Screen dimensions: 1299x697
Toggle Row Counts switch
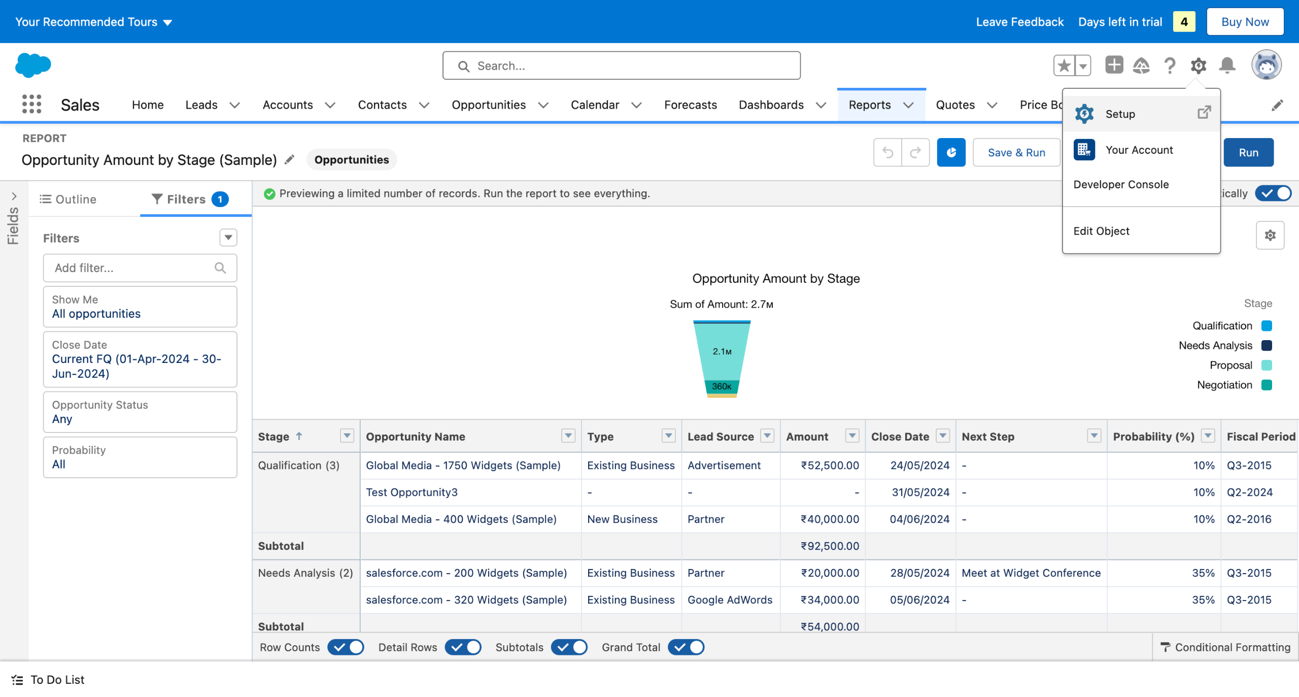[346, 647]
